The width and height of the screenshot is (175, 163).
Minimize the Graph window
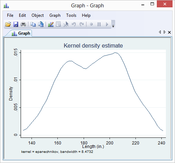(x=143, y=5)
